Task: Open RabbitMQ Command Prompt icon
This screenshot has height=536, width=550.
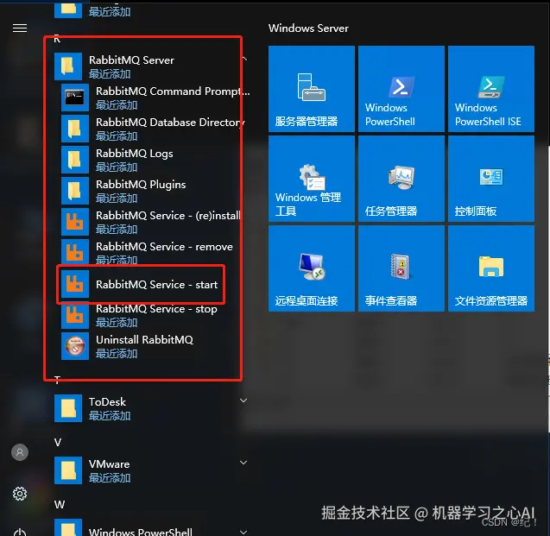Action: [75, 98]
